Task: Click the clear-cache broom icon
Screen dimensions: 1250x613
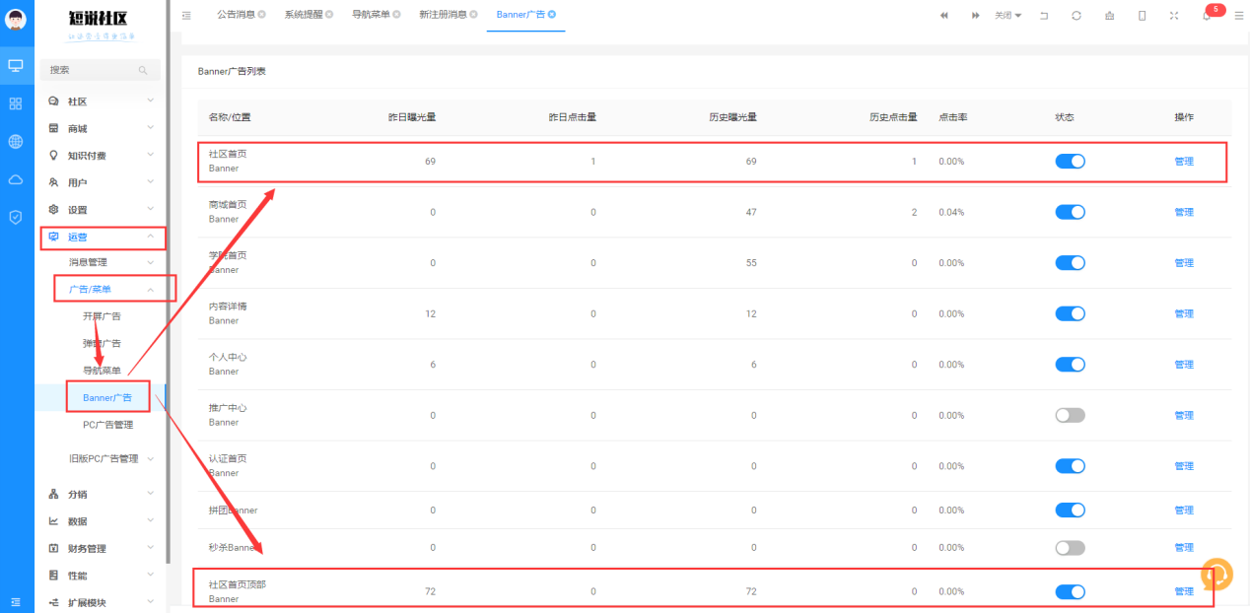Action: (x=1110, y=16)
